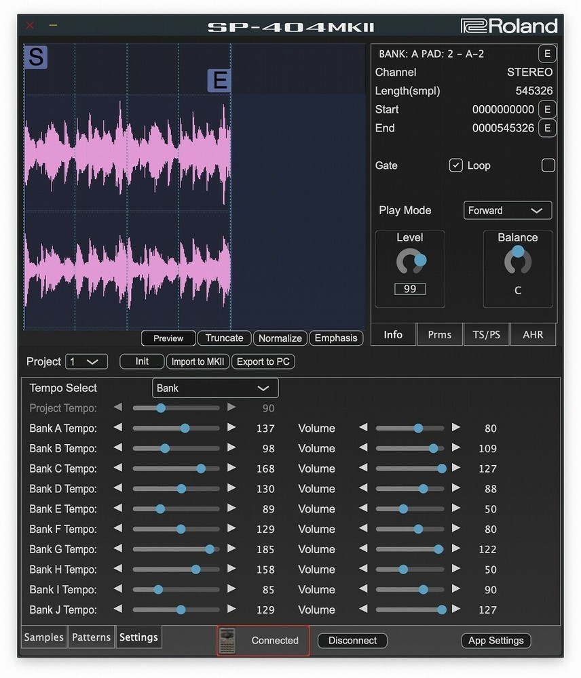Click the S start marker on waveform

pos(35,57)
